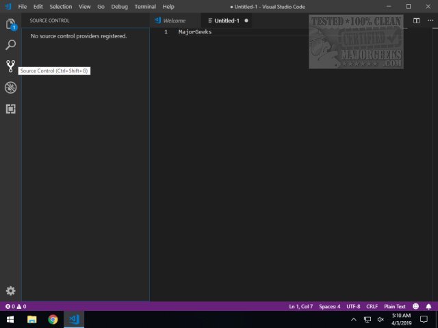The image size is (438, 328).
Task: Open the Go menu
Action: 101,7
